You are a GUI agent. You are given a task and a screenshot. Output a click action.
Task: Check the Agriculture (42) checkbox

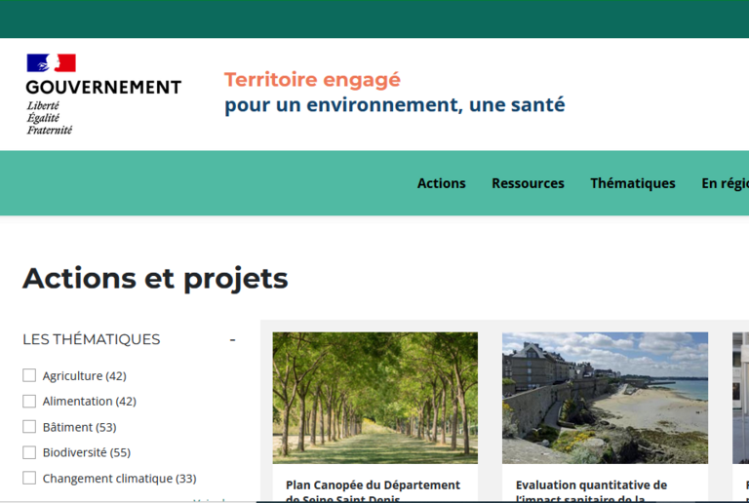tap(29, 375)
